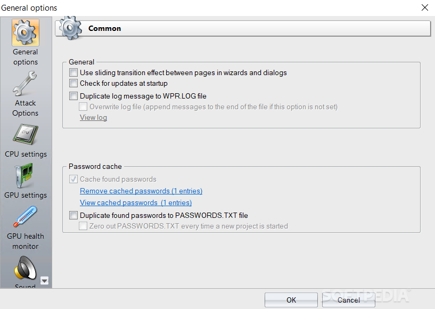Enable Duplicate log message to WPR.LOG file

click(73, 96)
